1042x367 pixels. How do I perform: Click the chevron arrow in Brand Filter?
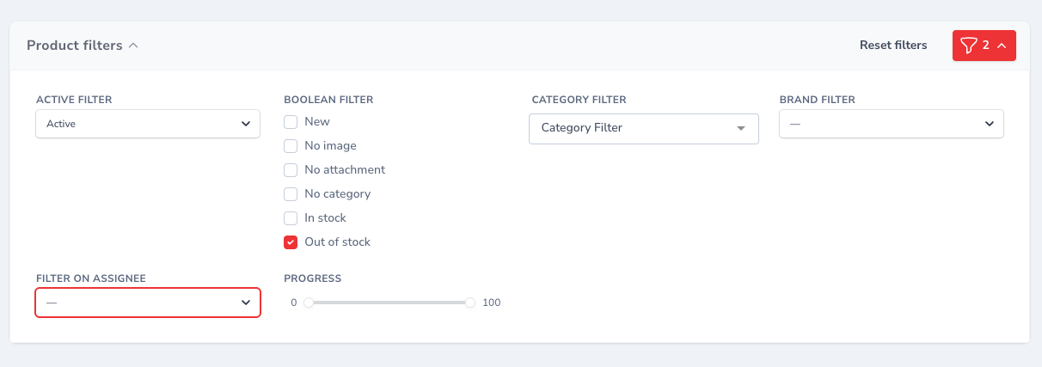(989, 125)
